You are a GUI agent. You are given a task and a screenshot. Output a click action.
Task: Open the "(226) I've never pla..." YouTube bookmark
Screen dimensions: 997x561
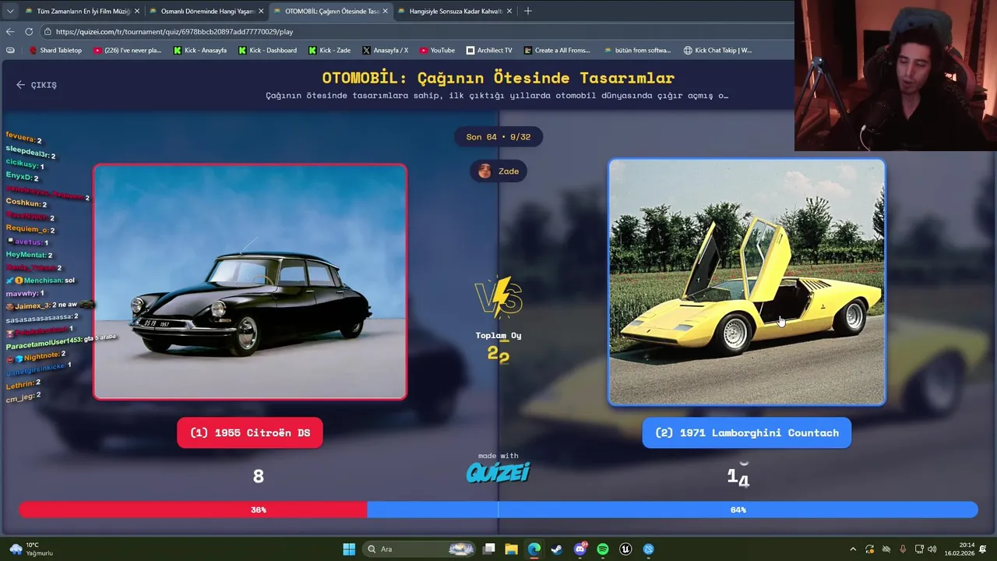[x=127, y=51]
